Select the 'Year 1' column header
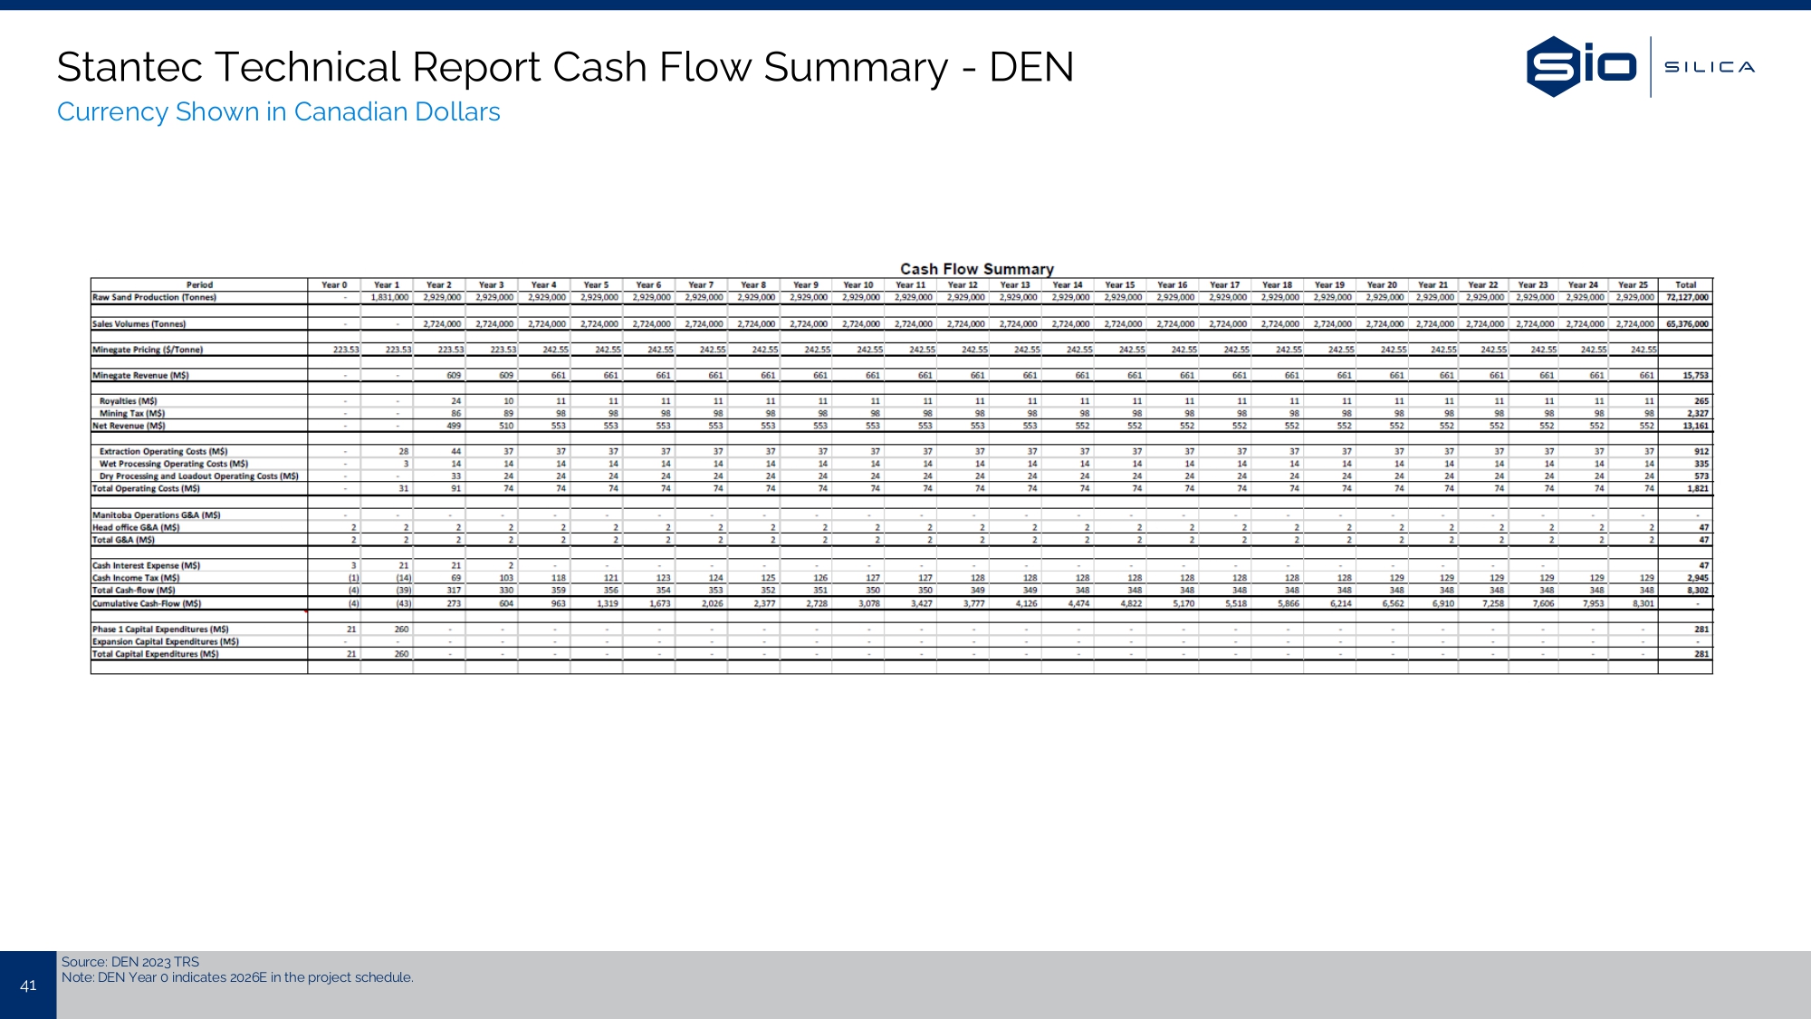The image size is (1811, 1019). coord(387,284)
